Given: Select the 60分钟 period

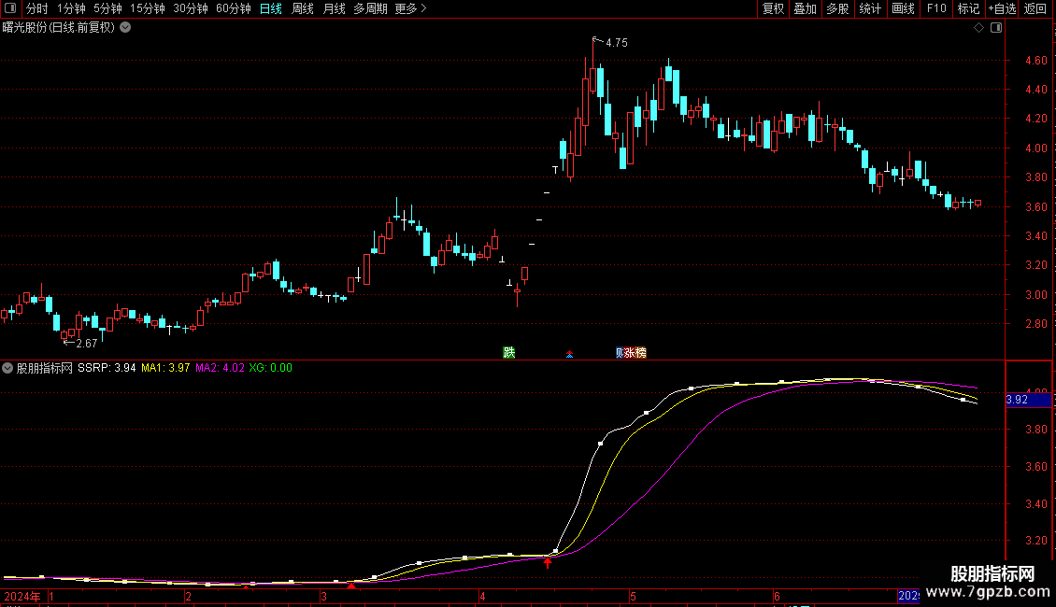Looking at the screenshot, I should pos(233,8).
